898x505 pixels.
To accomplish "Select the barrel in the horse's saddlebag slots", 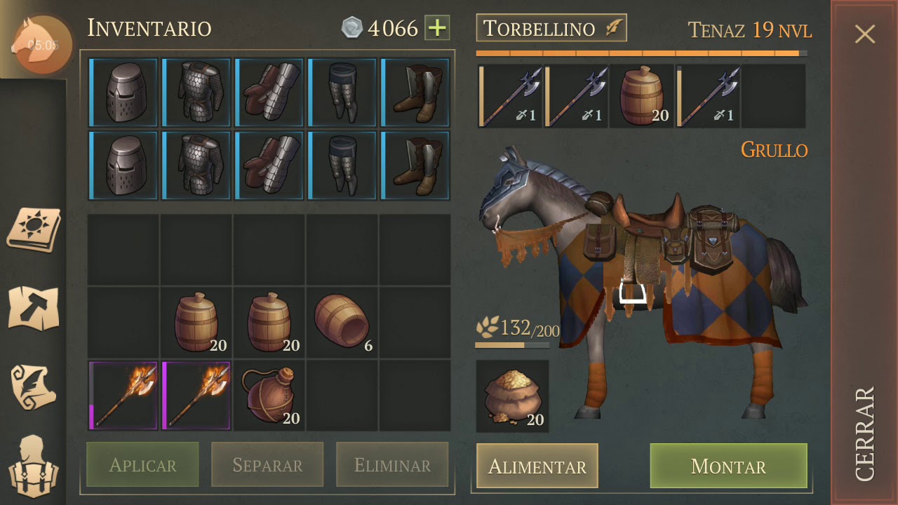I will (643, 96).
